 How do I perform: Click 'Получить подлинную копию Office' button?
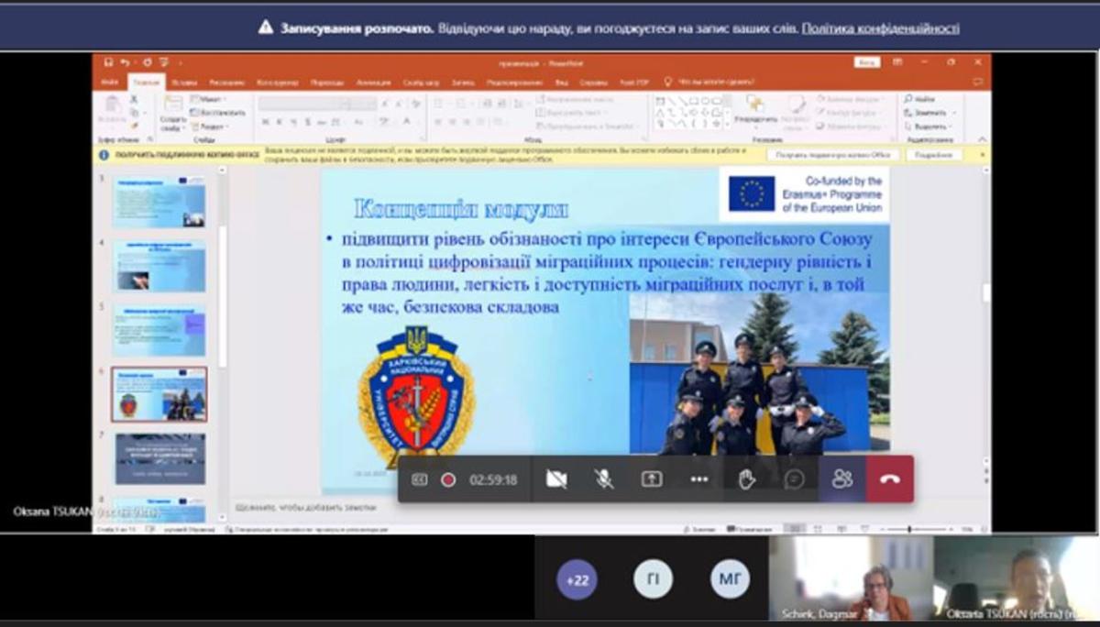[x=831, y=155]
